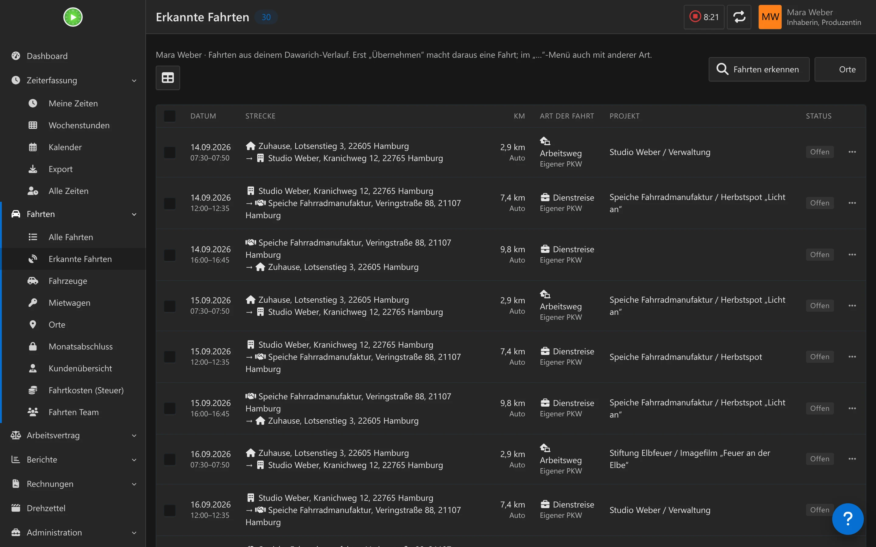Screen dimensions: 876x547
Task: Click Offen status of 16.09.2026 07:30 trip
Action: (x=819, y=459)
